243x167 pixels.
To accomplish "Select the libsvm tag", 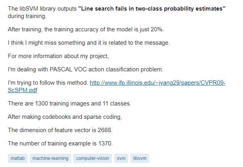I will point(140,158).
